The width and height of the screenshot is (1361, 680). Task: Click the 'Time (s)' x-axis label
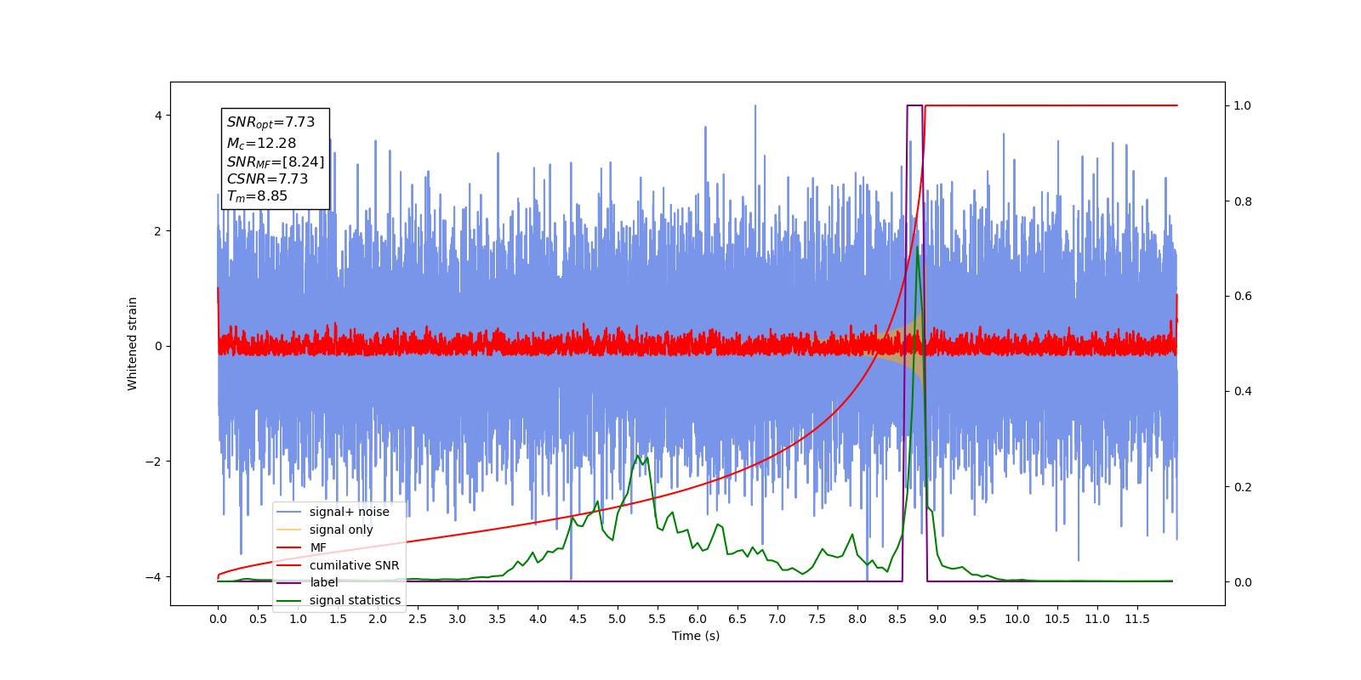coord(696,636)
